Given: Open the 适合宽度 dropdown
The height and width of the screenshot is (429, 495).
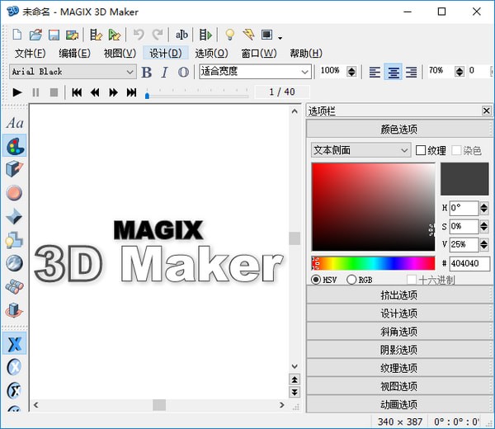Looking at the screenshot, I should pos(255,72).
